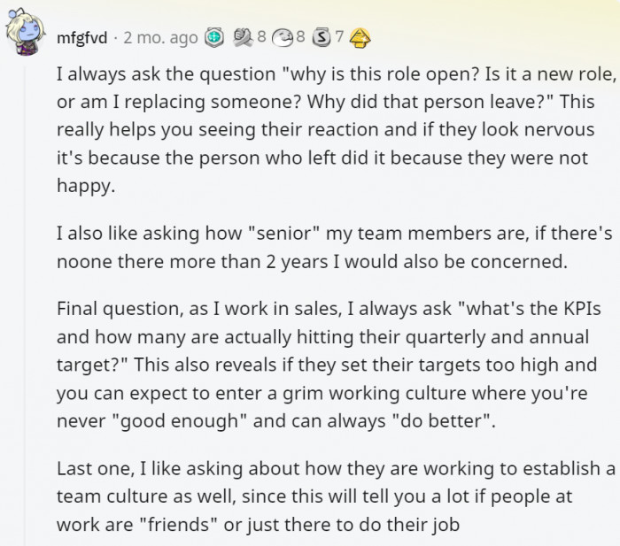Open the mfgfvd username profile link

coord(81,38)
